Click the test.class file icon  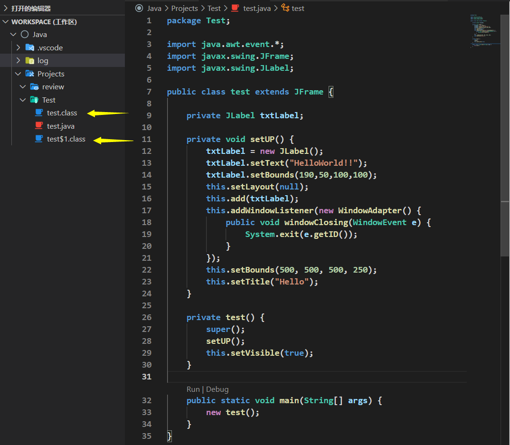coord(39,113)
